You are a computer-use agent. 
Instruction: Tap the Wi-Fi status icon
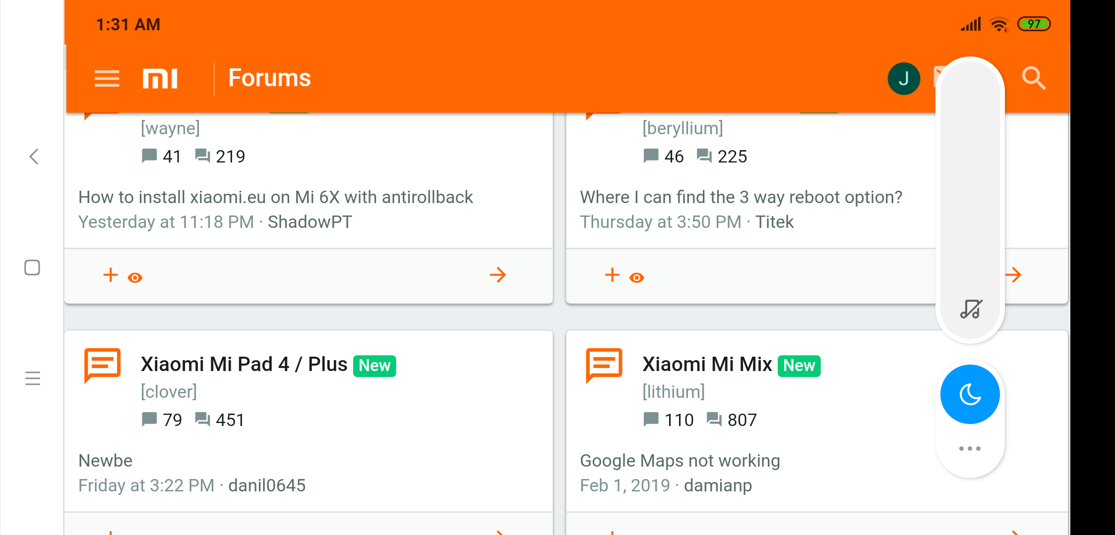(999, 24)
